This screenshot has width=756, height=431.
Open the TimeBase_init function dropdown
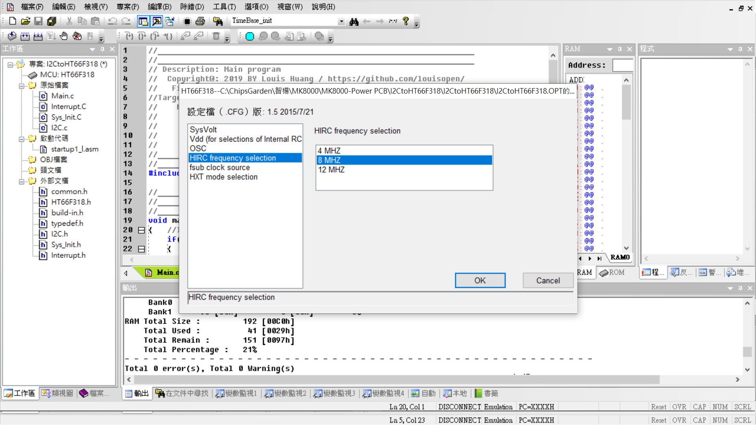click(x=341, y=21)
